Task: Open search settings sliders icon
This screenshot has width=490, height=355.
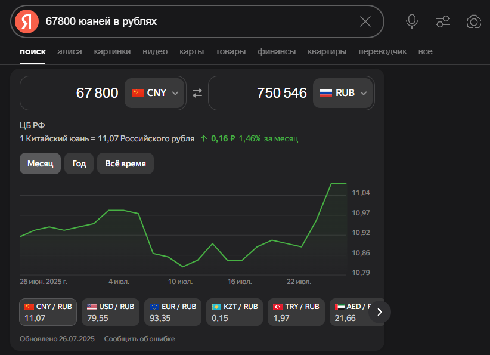Action: 443,22
